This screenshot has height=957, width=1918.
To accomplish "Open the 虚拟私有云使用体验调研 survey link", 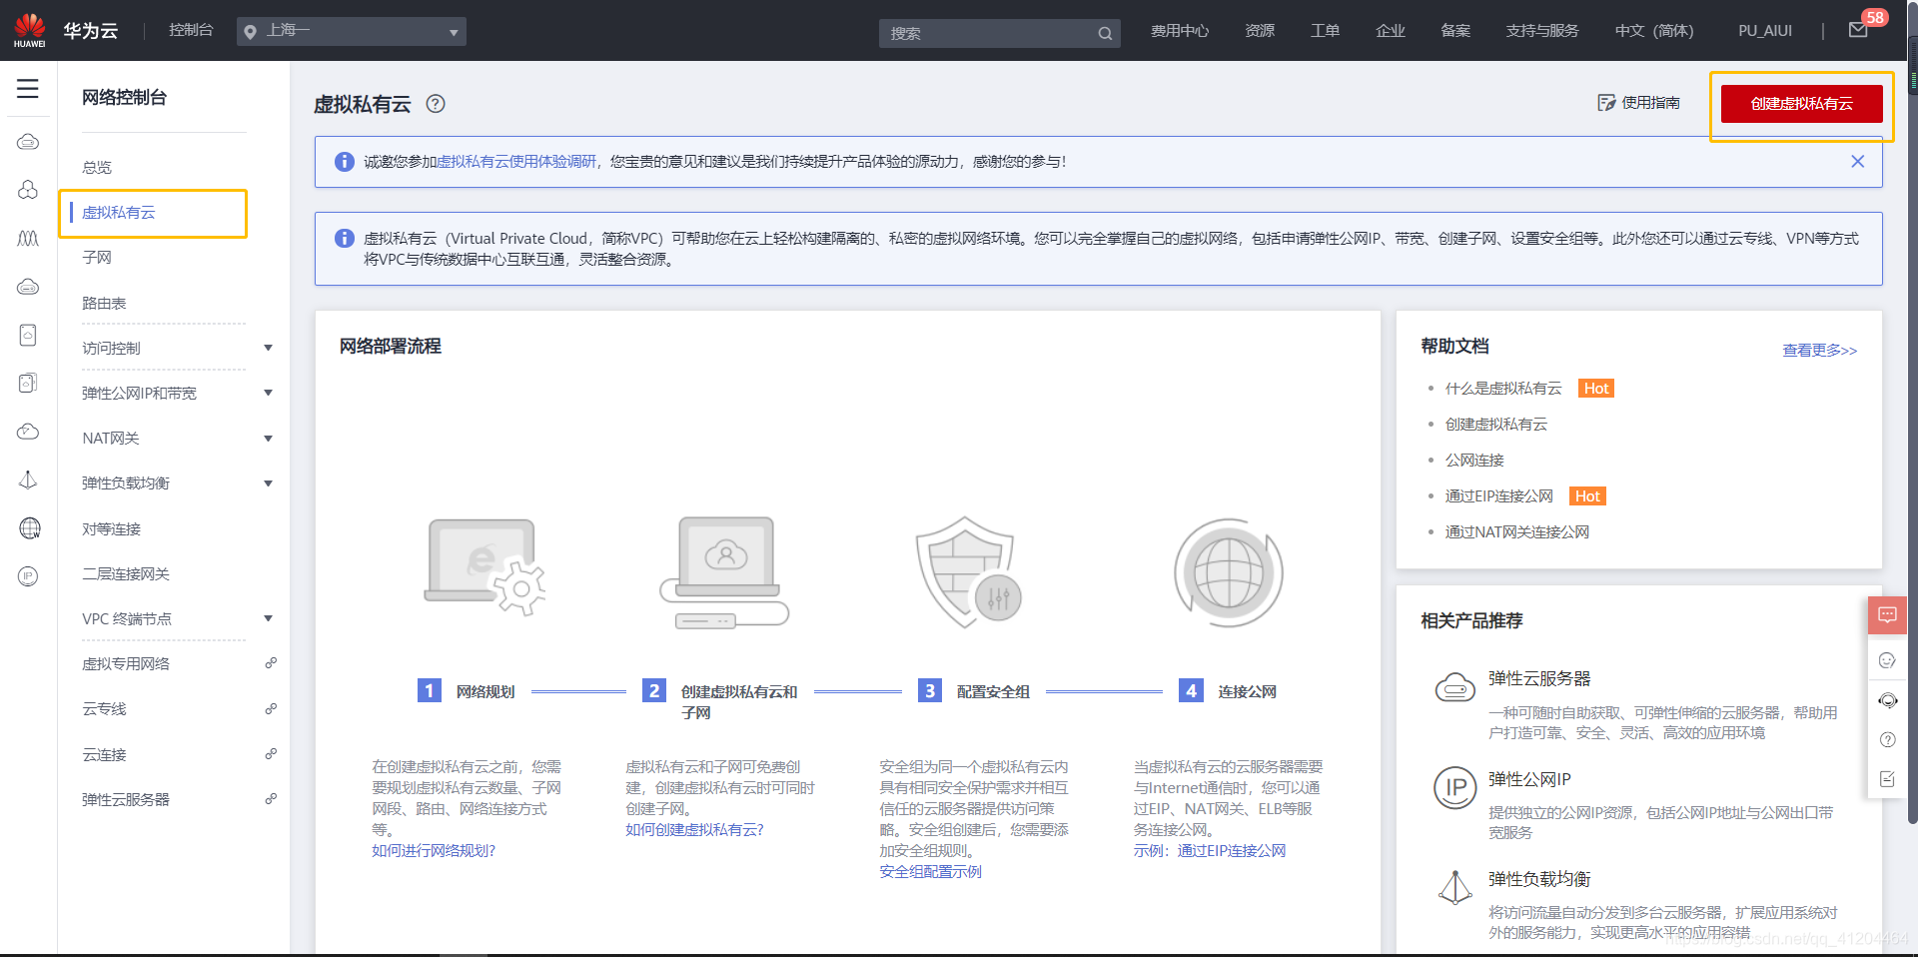I will [x=516, y=162].
